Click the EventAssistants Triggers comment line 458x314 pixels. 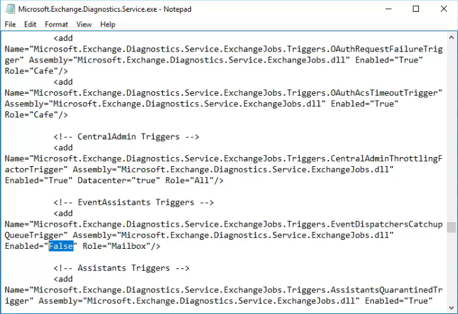134,203
